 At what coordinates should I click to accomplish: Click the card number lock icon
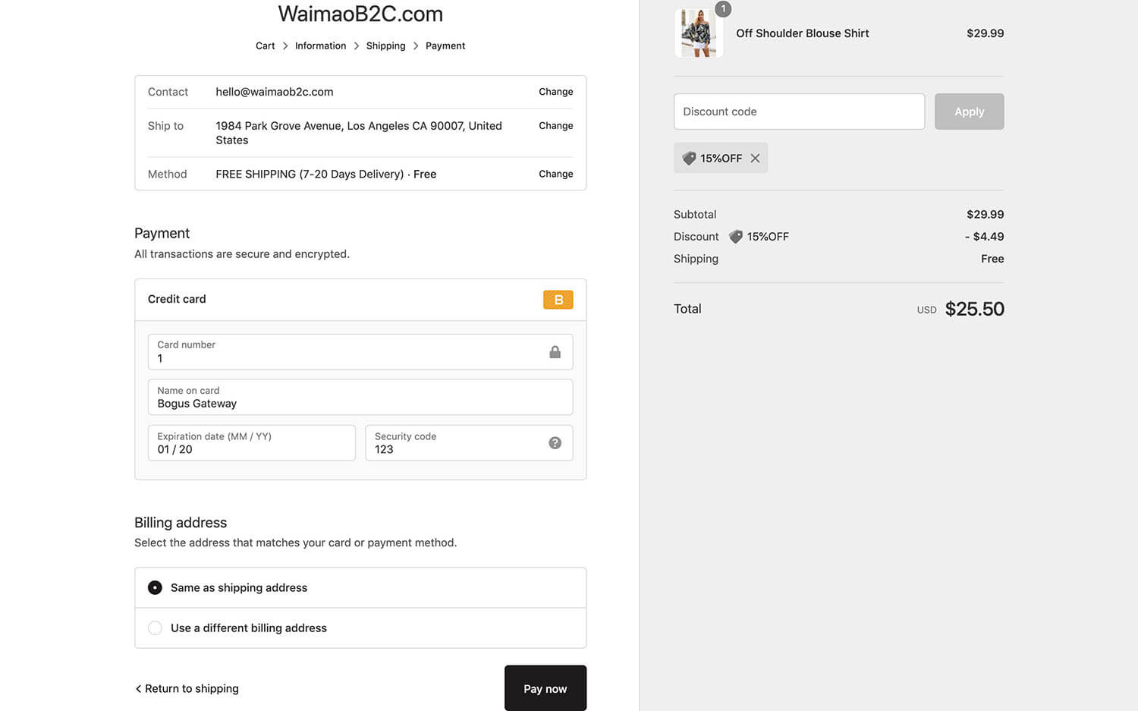tap(555, 352)
